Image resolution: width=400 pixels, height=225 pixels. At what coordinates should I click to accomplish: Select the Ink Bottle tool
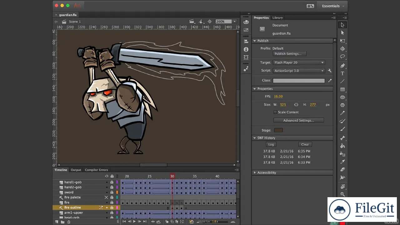pos(342,154)
